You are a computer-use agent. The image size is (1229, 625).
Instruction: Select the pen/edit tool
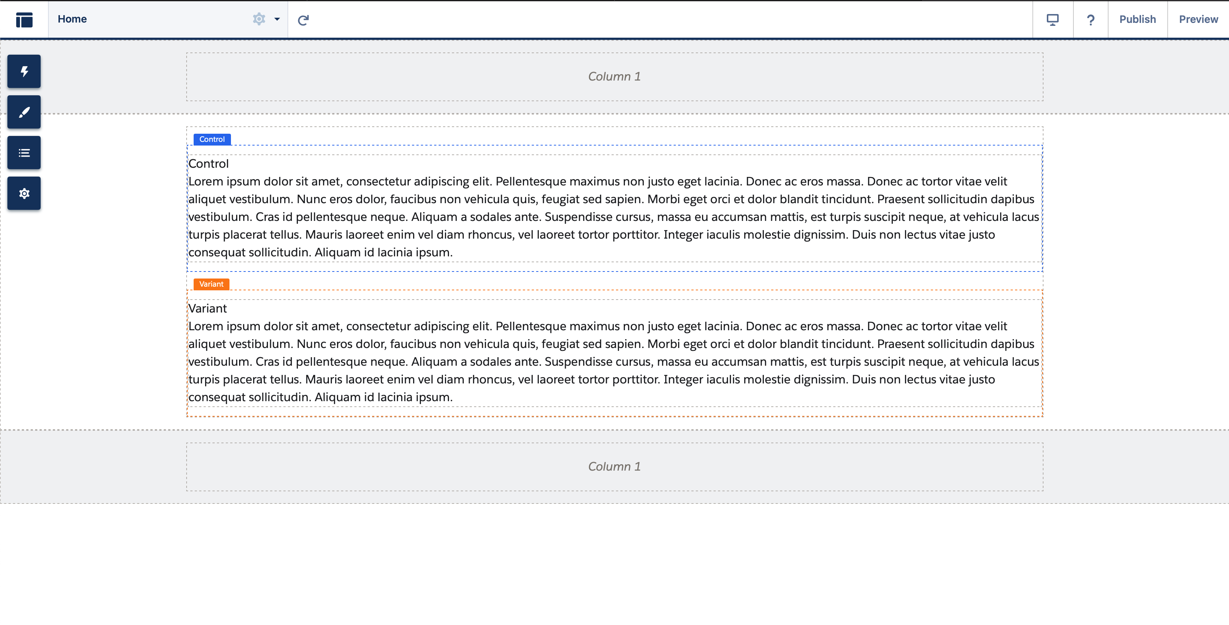(x=24, y=112)
